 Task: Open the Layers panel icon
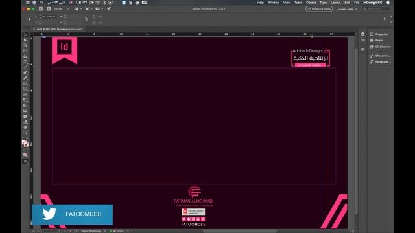pyautogui.click(x=362, y=34)
